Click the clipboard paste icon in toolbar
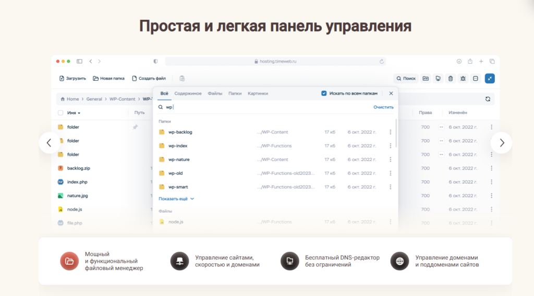Viewport: 534px width, 296px height. point(182,79)
